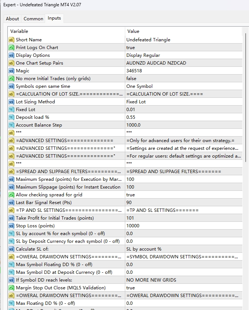Viewport: 249px width, 310px height.
Task: Click the bool icon beside Allow checking spread for grid
Action: coord(11,195)
